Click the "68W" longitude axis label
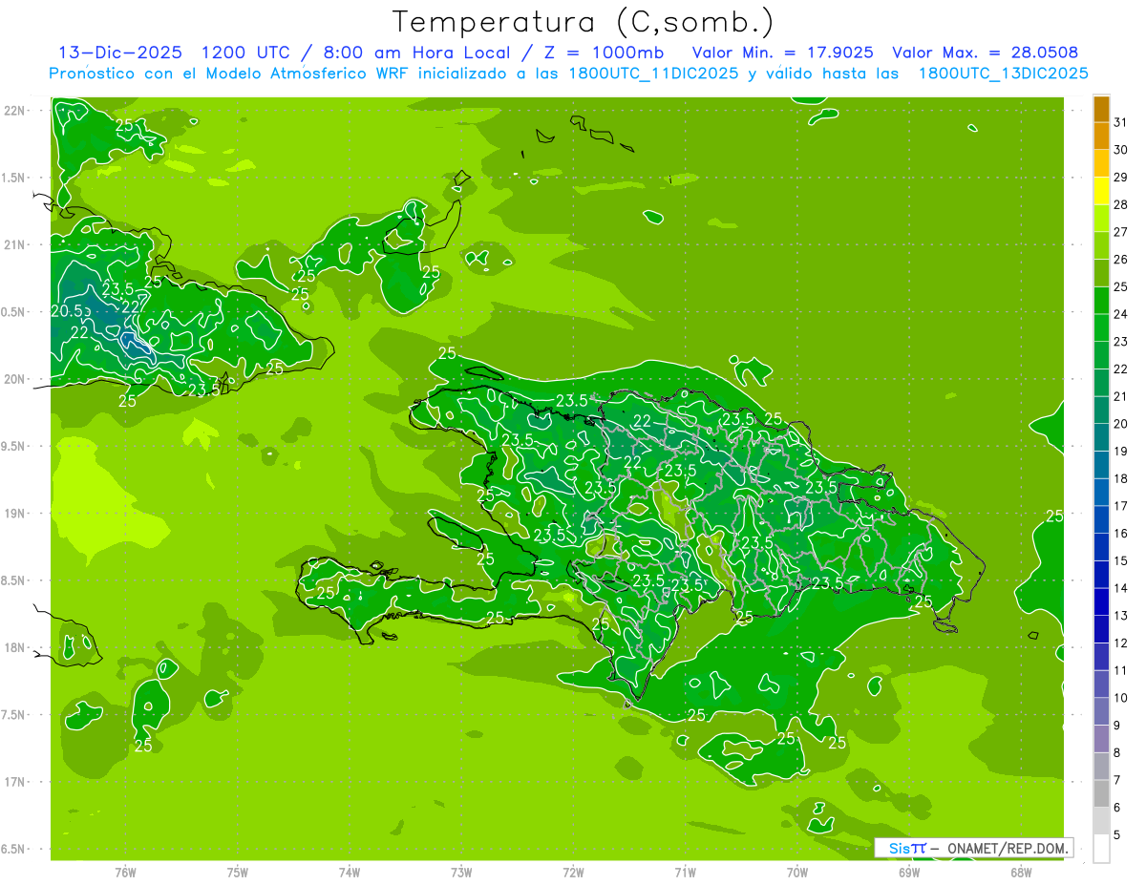1146x885 pixels. (x=1021, y=872)
